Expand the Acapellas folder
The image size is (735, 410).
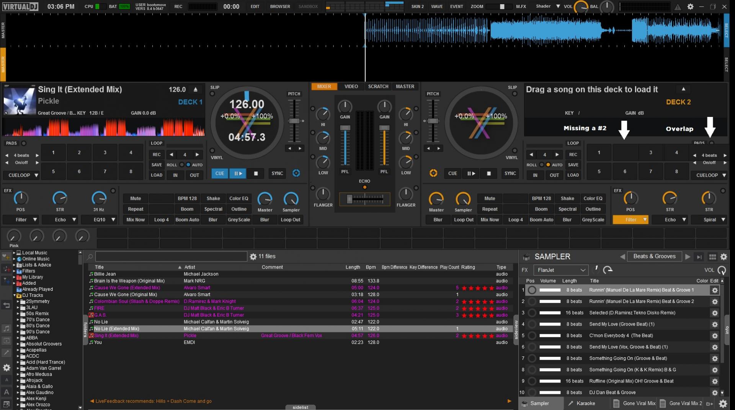click(18, 350)
